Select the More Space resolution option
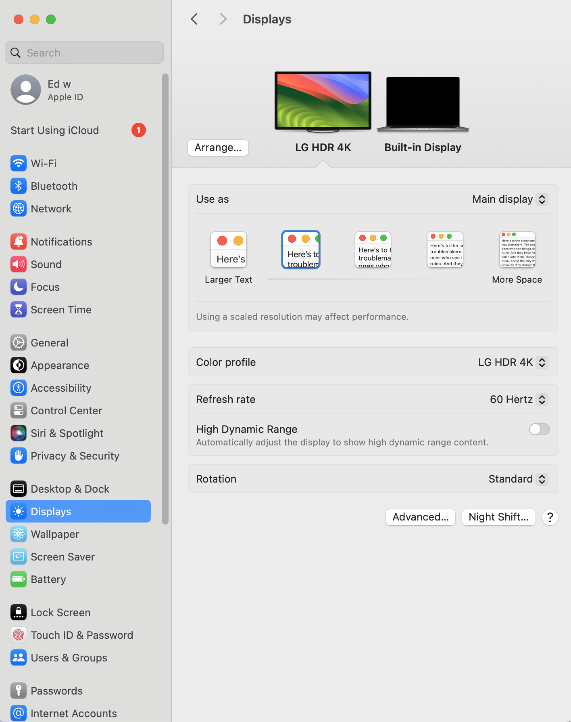The width and height of the screenshot is (571, 722). click(517, 250)
